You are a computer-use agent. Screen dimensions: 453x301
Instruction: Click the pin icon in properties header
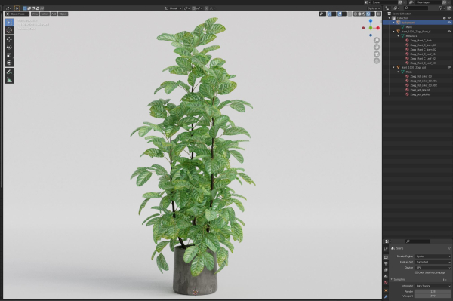[x=449, y=248]
